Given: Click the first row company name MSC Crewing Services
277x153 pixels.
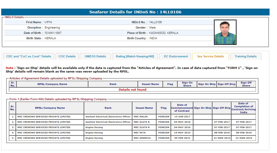Looking at the screenshot, I should pyautogui.click(x=44, y=117).
